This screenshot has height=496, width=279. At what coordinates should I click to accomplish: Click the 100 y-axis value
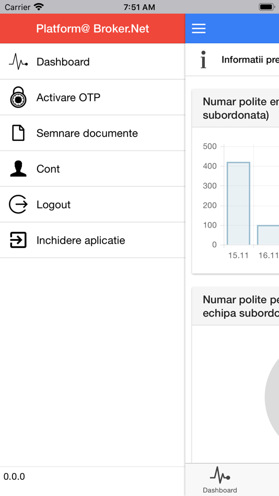coord(210,225)
